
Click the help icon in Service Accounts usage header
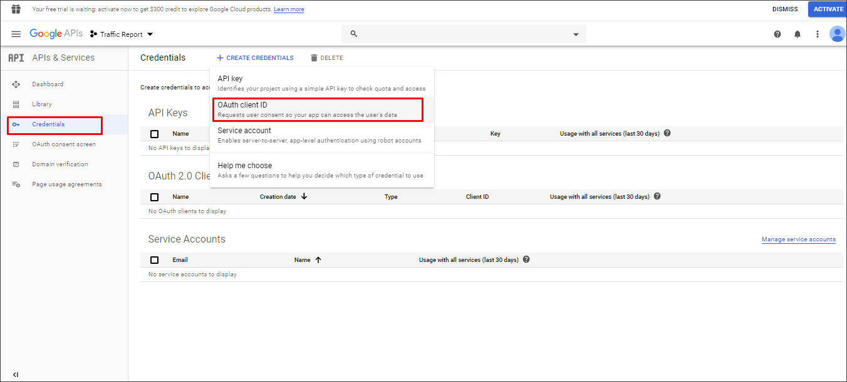click(526, 259)
